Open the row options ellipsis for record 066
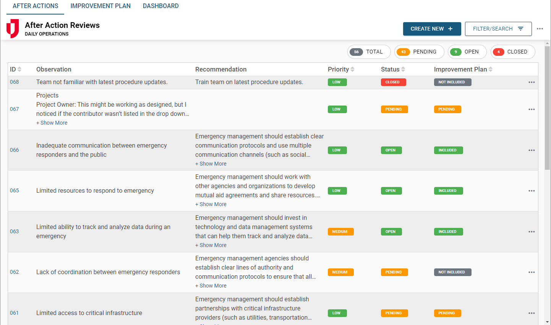The image size is (551, 325). click(x=532, y=150)
